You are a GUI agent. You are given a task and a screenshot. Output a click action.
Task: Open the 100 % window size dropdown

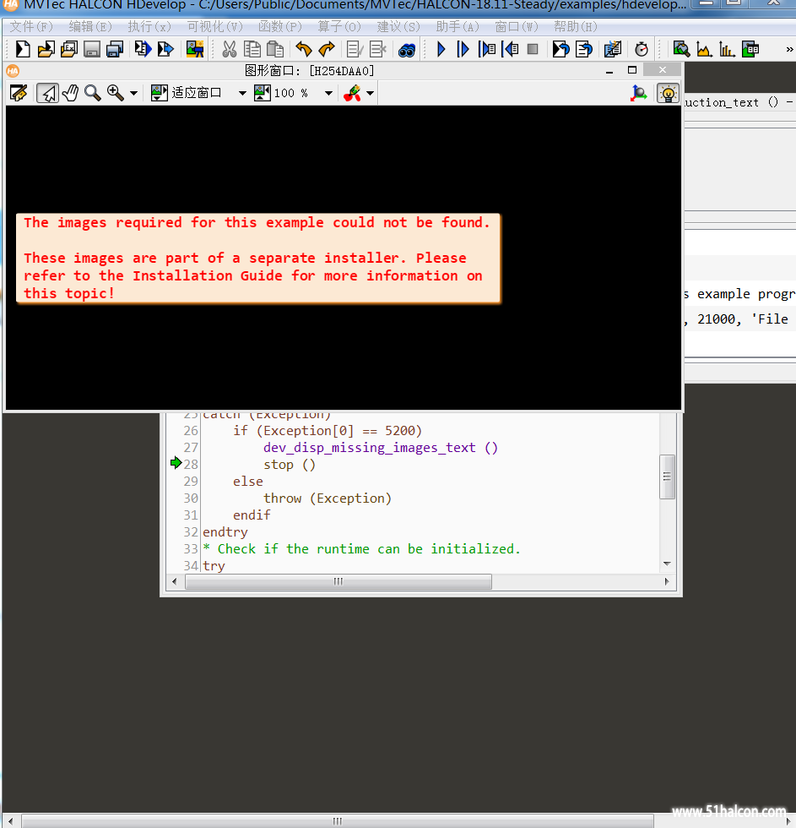tap(328, 94)
